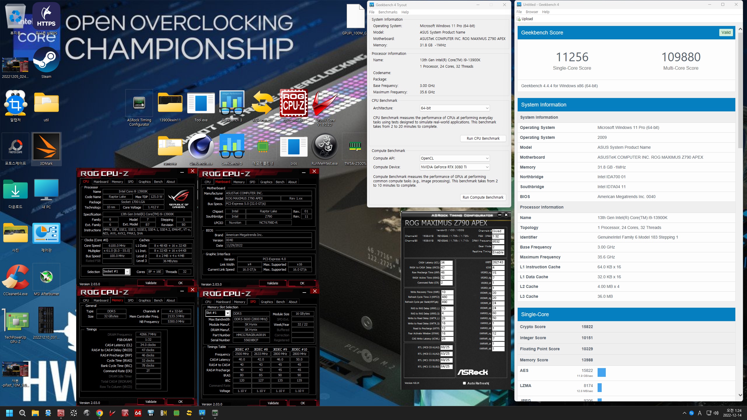Open Help menu in Geekbench 4 Tryout window

[x=405, y=12]
